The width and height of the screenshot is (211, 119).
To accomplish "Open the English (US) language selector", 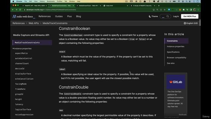I will tap(191, 23).
